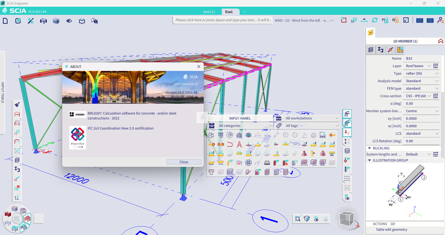
Task: Click the New project blank-page icon
Action: 5,21
